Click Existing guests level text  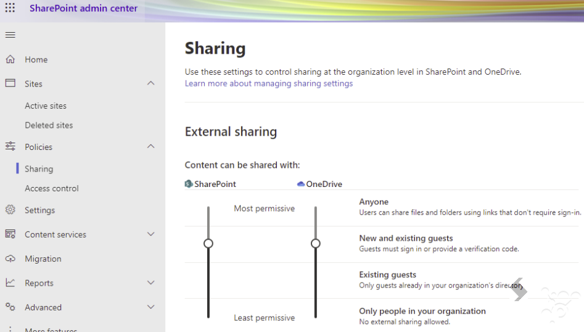click(x=388, y=275)
